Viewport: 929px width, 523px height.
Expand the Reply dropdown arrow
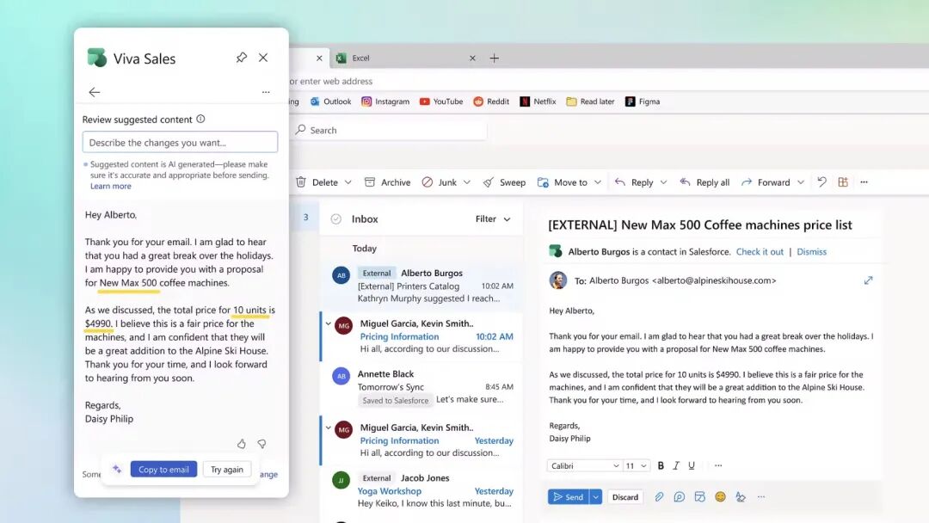pyautogui.click(x=663, y=182)
